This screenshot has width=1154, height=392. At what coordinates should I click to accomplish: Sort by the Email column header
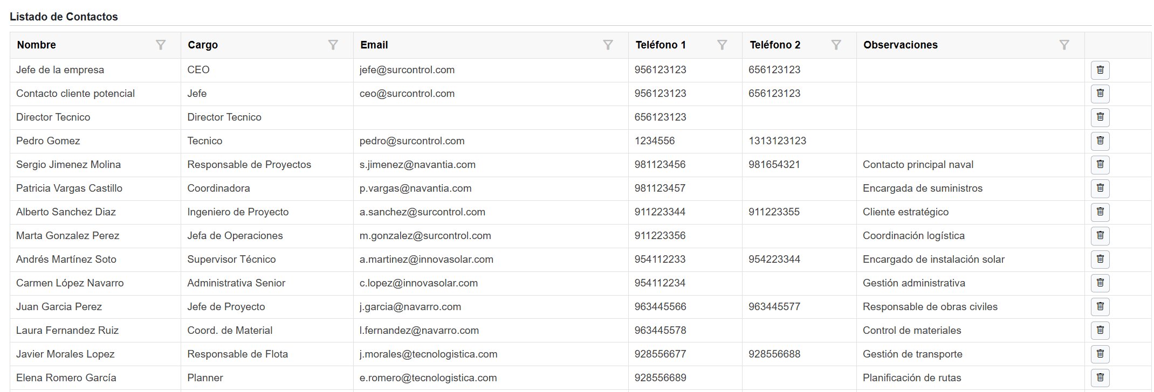374,45
